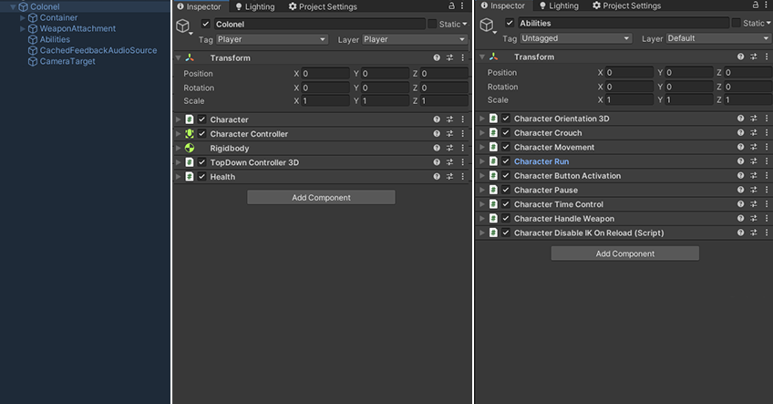Open help for Character component

(x=437, y=119)
